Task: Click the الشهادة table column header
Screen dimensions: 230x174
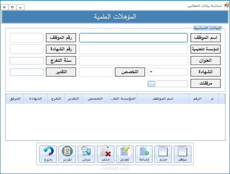Action: pyautogui.click(x=35, y=99)
